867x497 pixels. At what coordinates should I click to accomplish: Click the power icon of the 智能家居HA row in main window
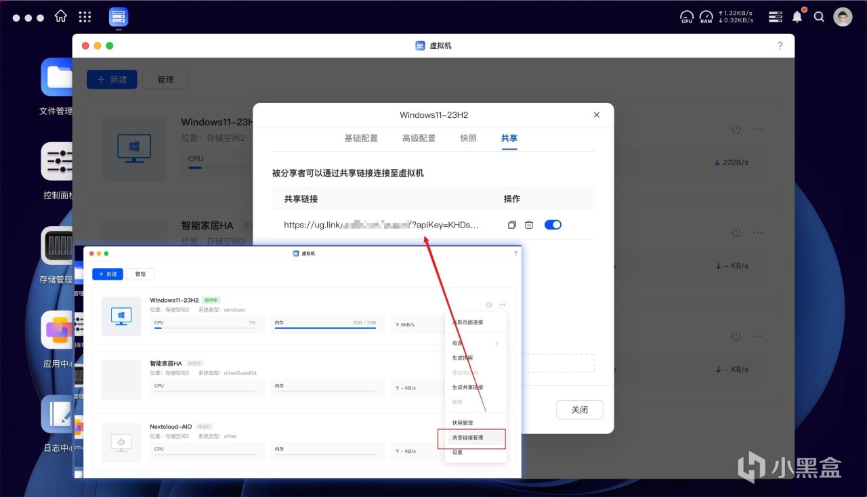pos(736,233)
